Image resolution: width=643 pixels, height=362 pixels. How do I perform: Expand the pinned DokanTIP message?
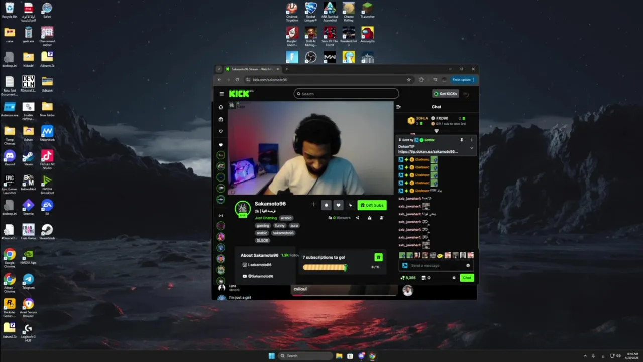click(x=471, y=148)
